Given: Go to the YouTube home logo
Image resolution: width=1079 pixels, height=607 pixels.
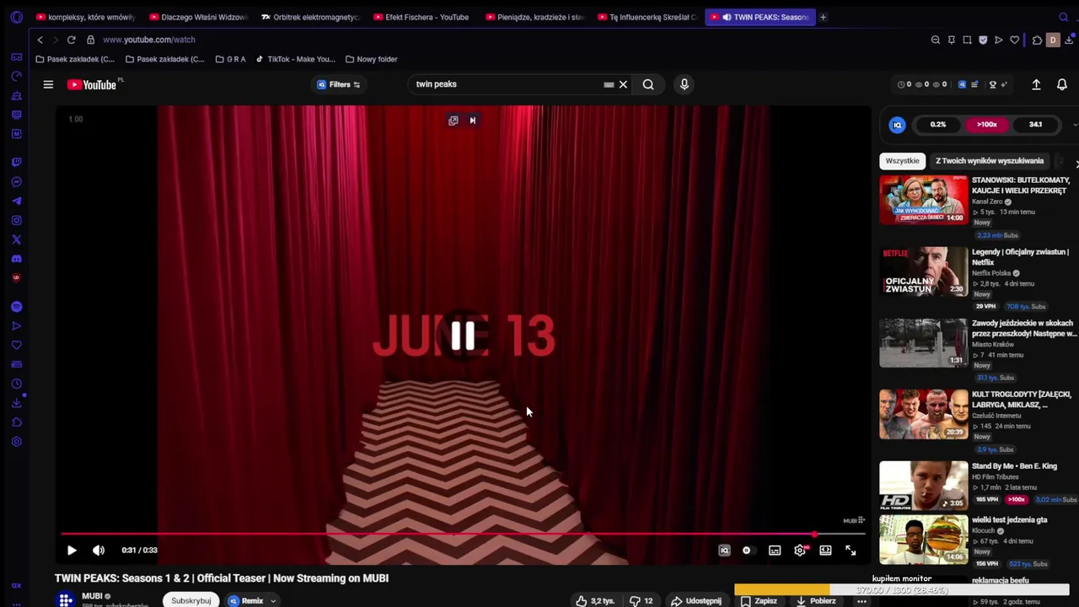Looking at the screenshot, I should click(92, 84).
